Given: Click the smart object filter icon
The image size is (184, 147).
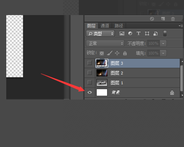Looking at the screenshot, I should (155, 33).
